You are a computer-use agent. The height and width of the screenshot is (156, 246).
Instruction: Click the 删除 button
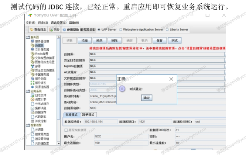115,41
